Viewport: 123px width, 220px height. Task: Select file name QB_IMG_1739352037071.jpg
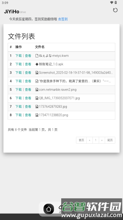pos(59,98)
